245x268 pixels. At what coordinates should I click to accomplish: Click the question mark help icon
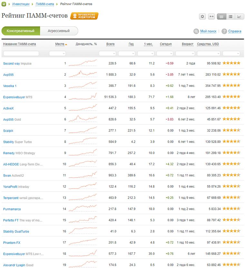(x=224, y=31)
